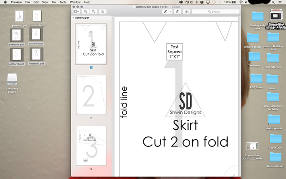Click the Wi-Fi menu bar icon
Screen dimensions: 286x179
coord(241,2)
